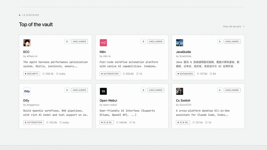Image resolution: width=267 pixels, height=150 pixels.
Task: Click the '240.3k' star count
Action: tap(50, 74)
